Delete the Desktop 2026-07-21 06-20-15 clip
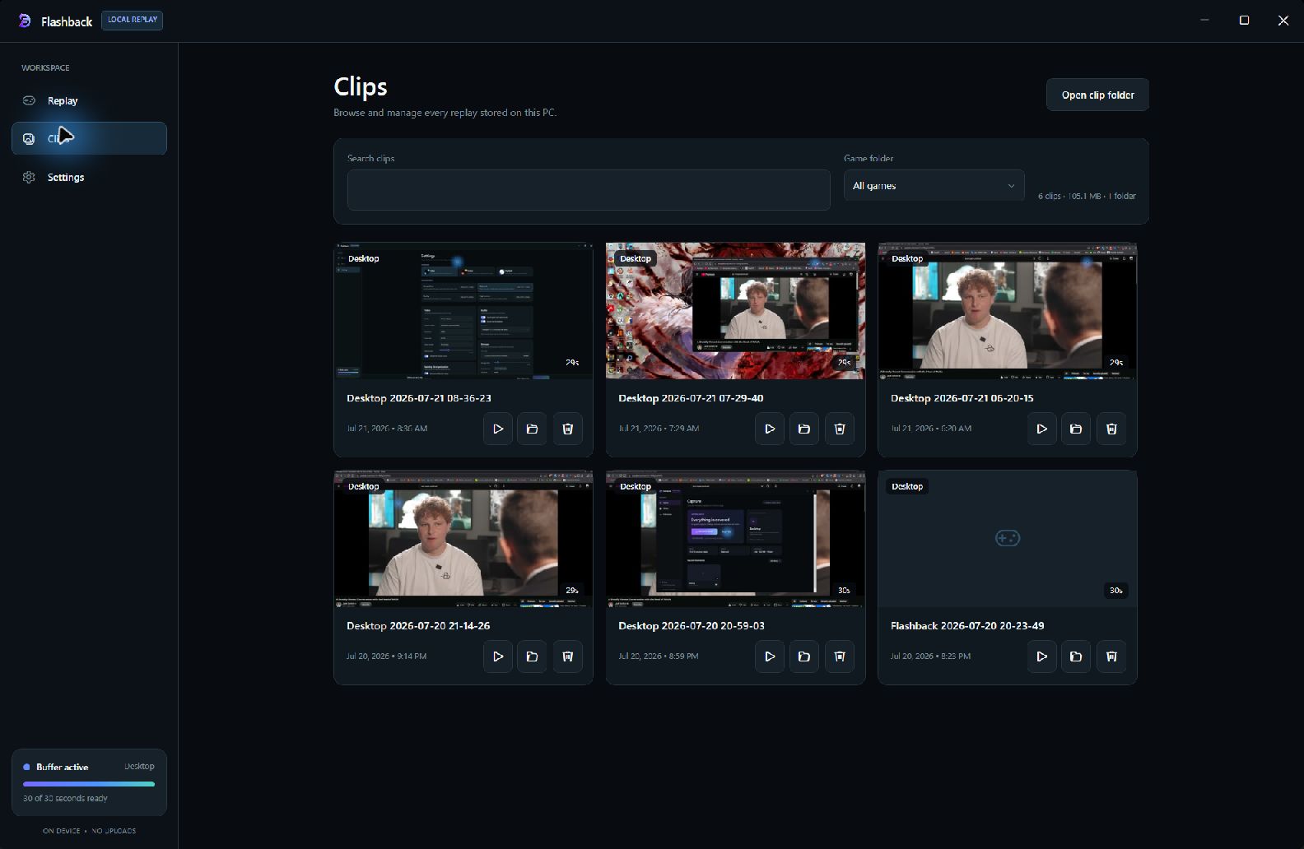 pos(1111,429)
